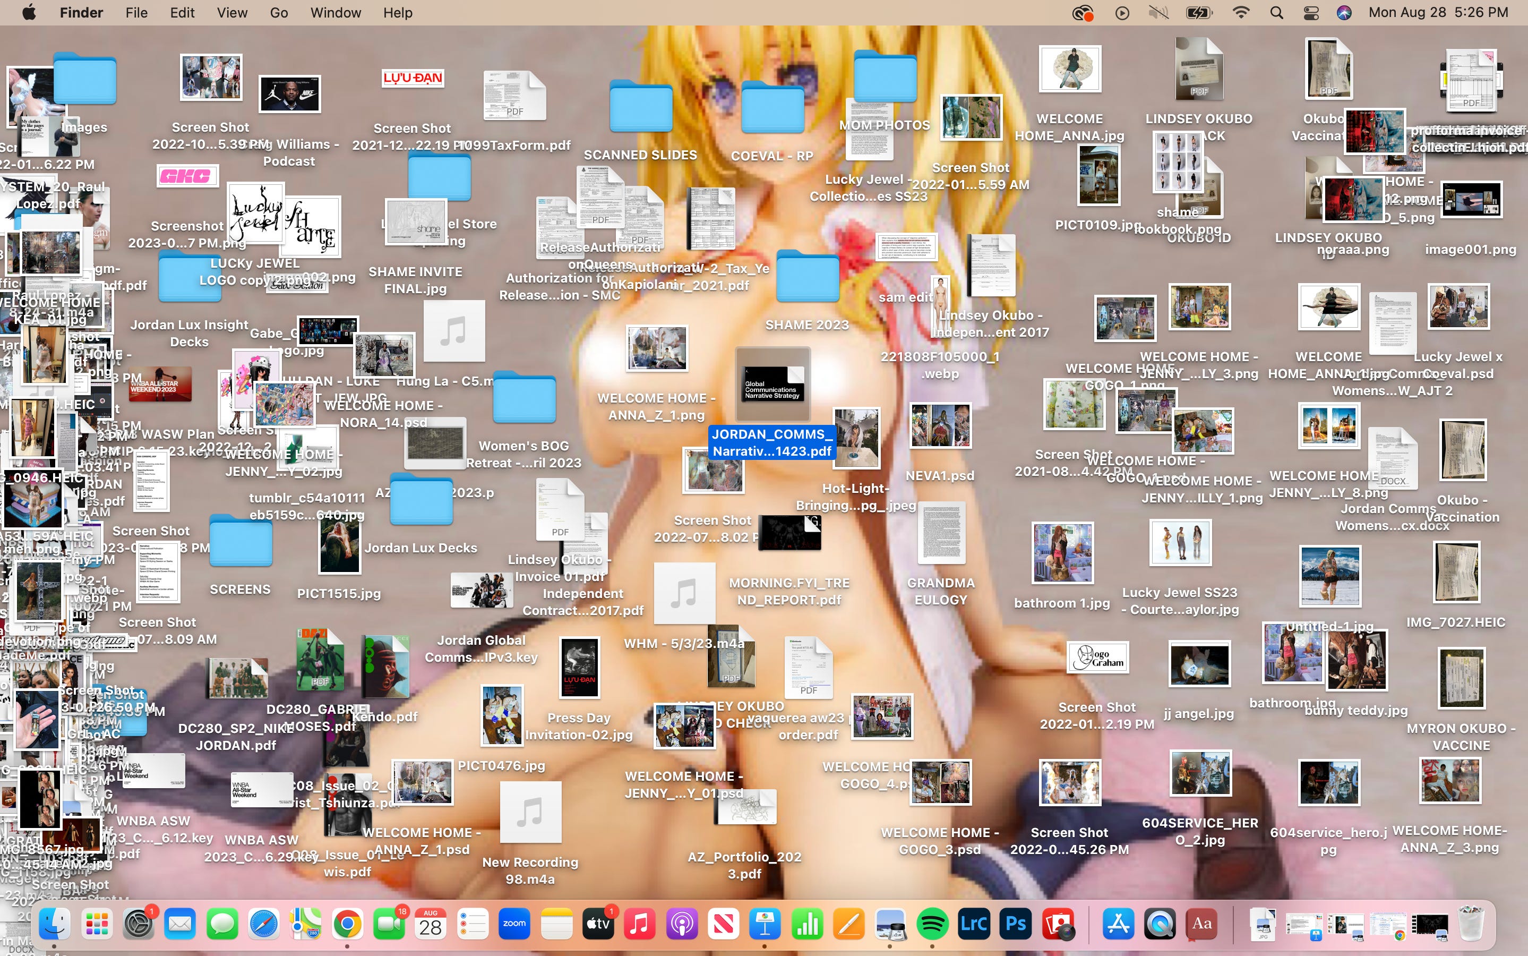The width and height of the screenshot is (1528, 956).
Task: Open Trash in the Dock
Action: click(x=1471, y=924)
